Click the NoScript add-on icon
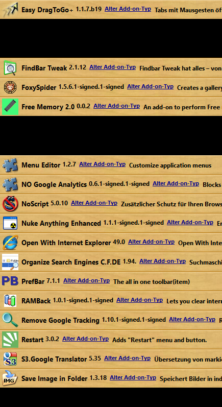Screen dimensions: 222x407 [10, 204]
